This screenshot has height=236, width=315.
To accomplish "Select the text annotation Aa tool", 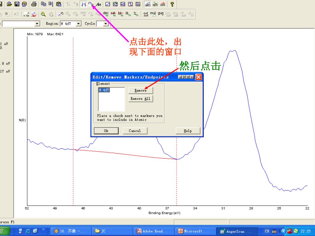I will coord(98,4).
